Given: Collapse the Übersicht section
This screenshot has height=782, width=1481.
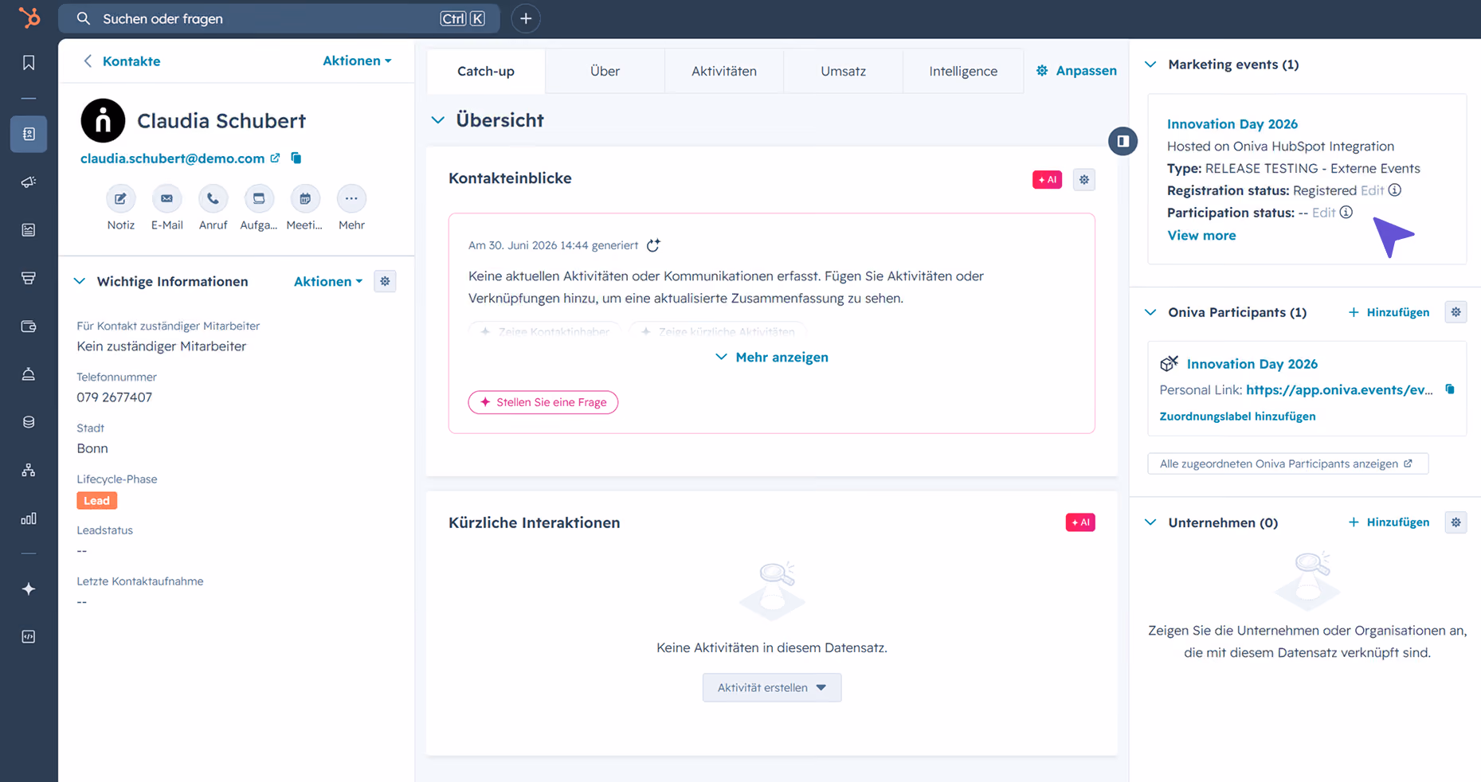Looking at the screenshot, I should coord(438,120).
